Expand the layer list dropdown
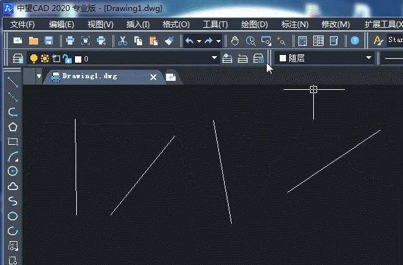 pos(214,58)
